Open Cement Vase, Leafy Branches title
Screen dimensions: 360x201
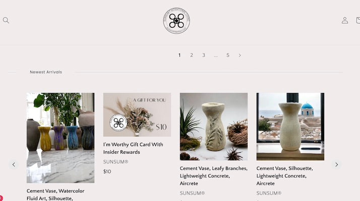[213, 176]
